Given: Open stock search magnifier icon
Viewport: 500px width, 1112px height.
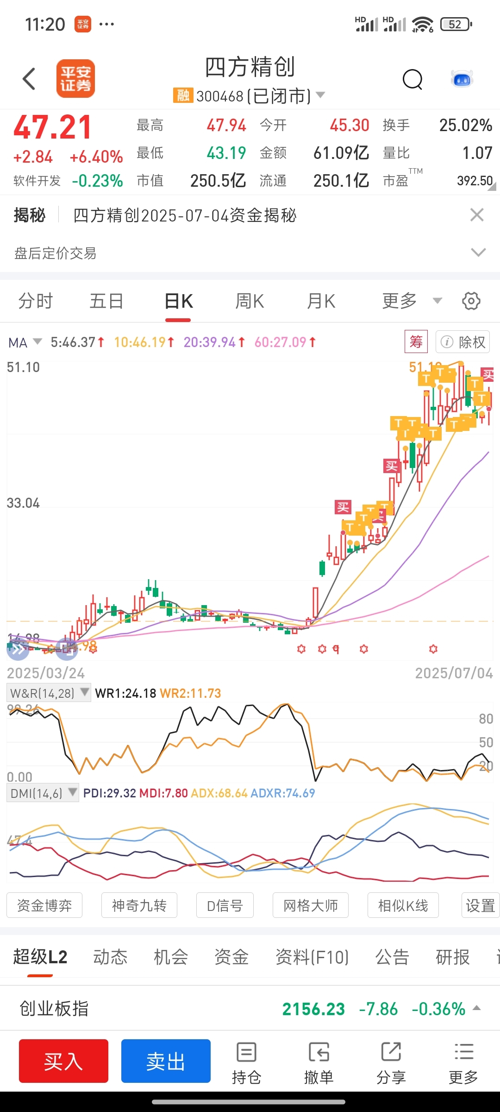Looking at the screenshot, I should pyautogui.click(x=412, y=80).
